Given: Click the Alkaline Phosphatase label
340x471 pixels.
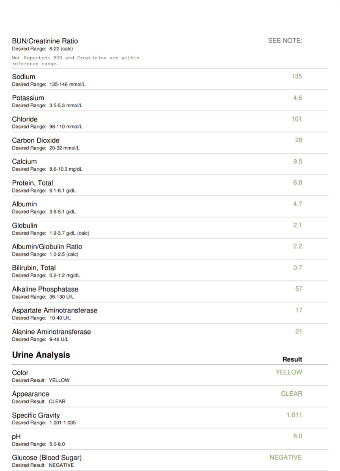Looking at the screenshot, I should (x=45, y=289).
